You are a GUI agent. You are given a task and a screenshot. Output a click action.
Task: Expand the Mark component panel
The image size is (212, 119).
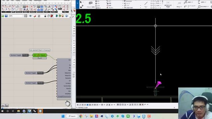[x=47, y=12]
